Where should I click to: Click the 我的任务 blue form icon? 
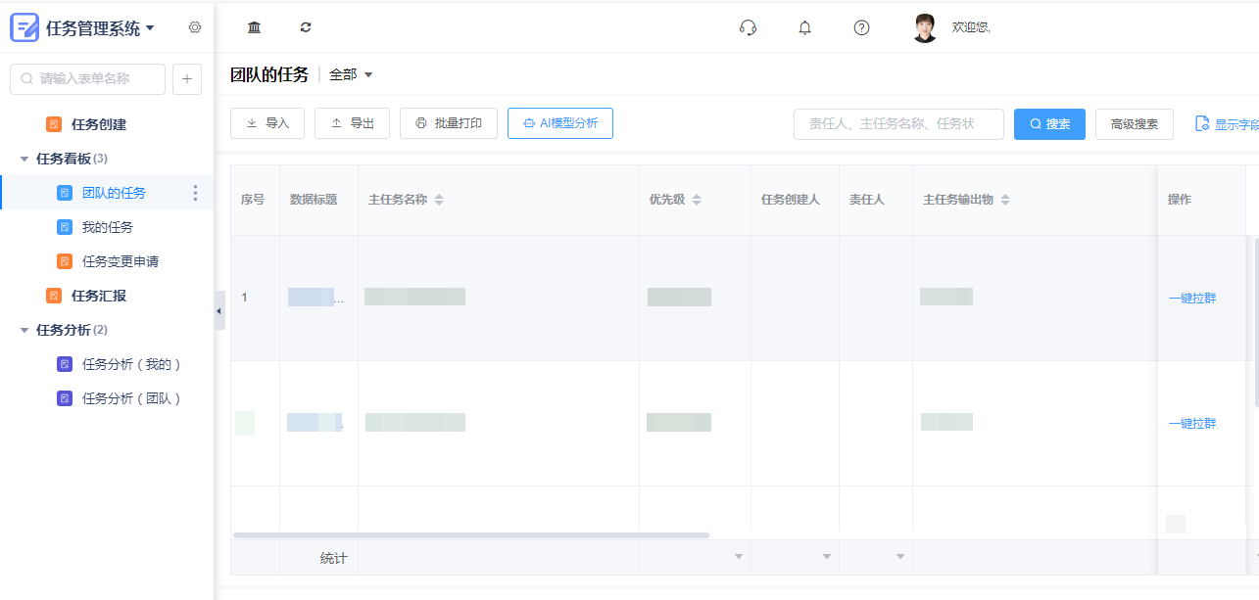tap(65, 227)
